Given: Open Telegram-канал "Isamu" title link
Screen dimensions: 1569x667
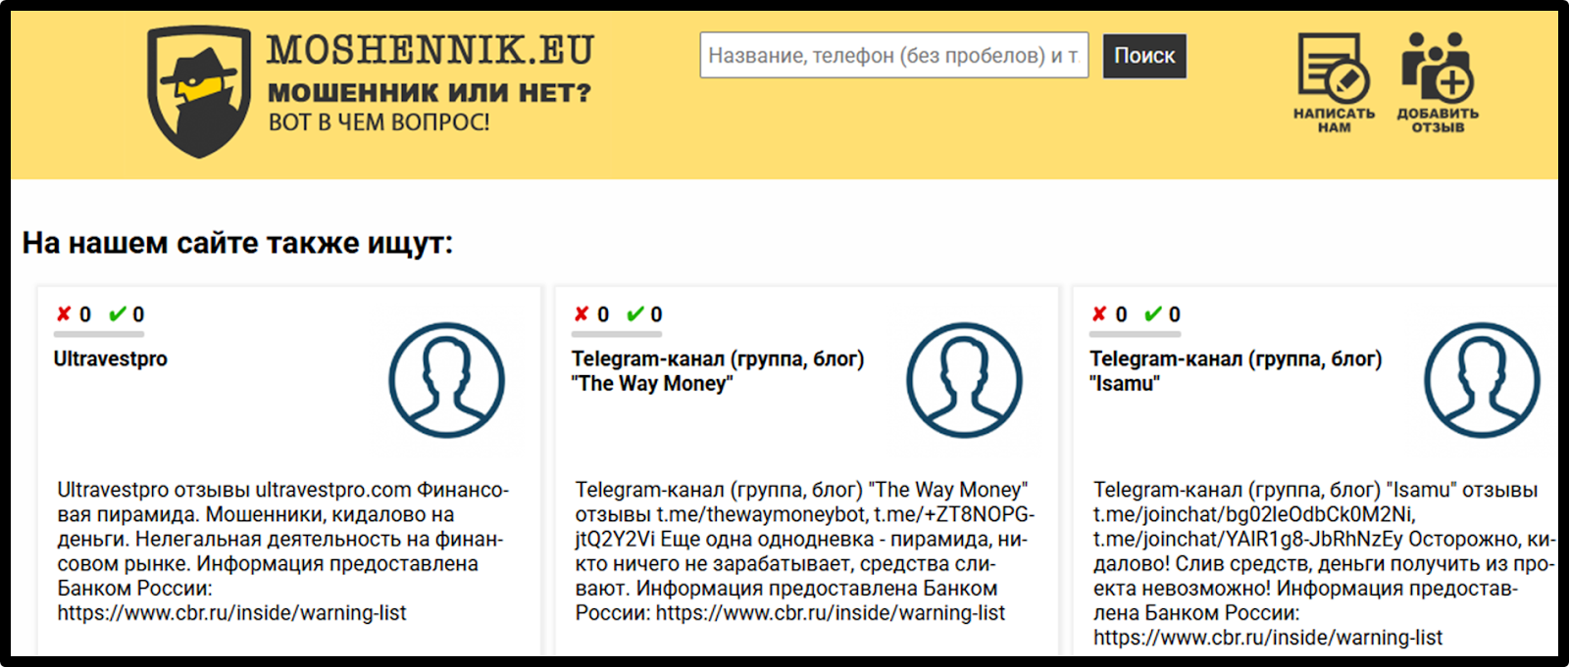Looking at the screenshot, I should [x=1236, y=371].
